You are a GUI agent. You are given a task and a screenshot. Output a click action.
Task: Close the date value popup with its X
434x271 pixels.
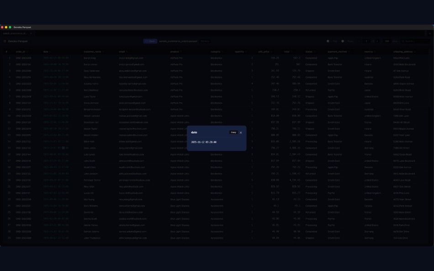(x=240, y=132)
